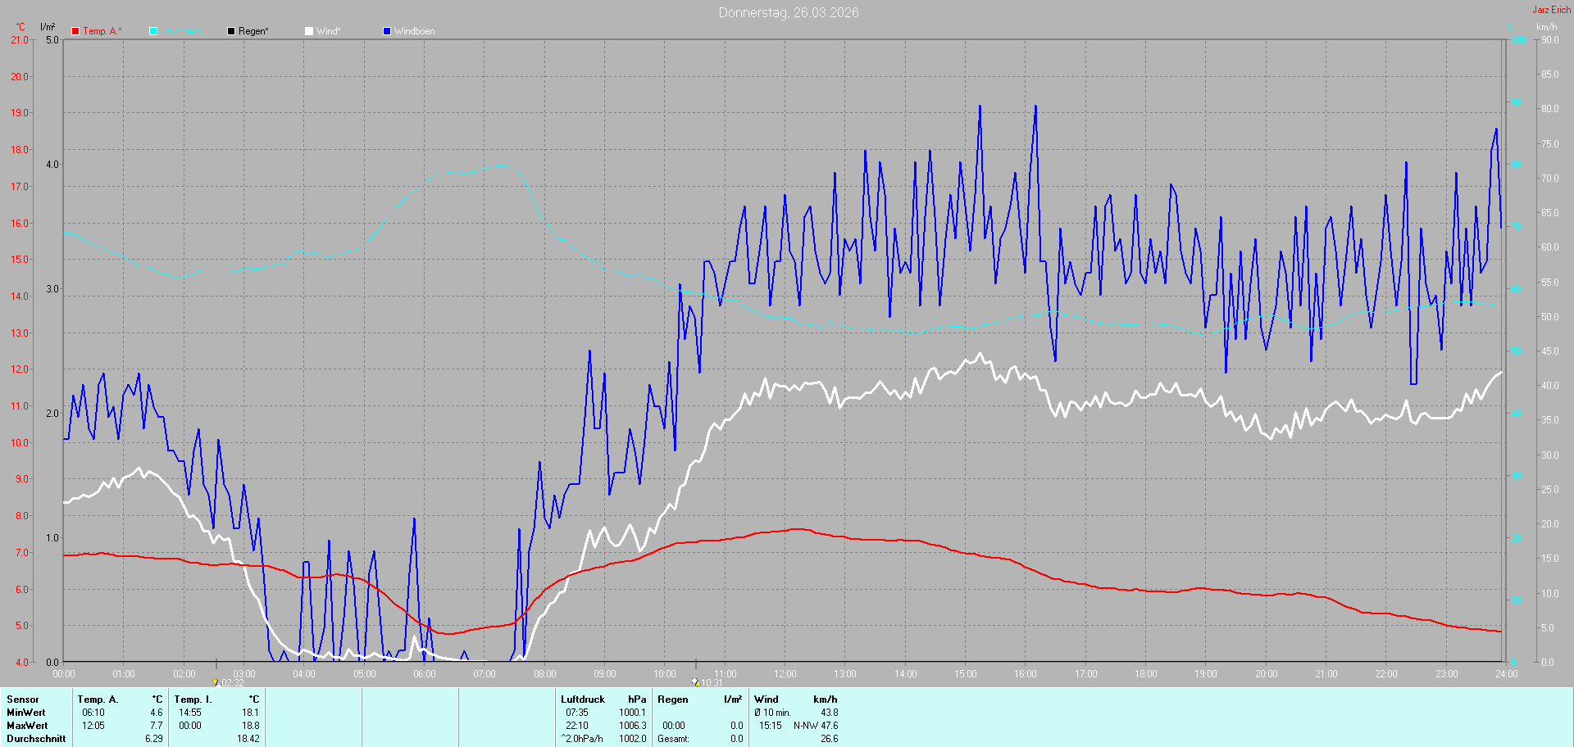The height and width of the screenshot is (747, 1574).
Task: Click the Temp. A. average value '6.29'
Action: (x=154, y=739)
